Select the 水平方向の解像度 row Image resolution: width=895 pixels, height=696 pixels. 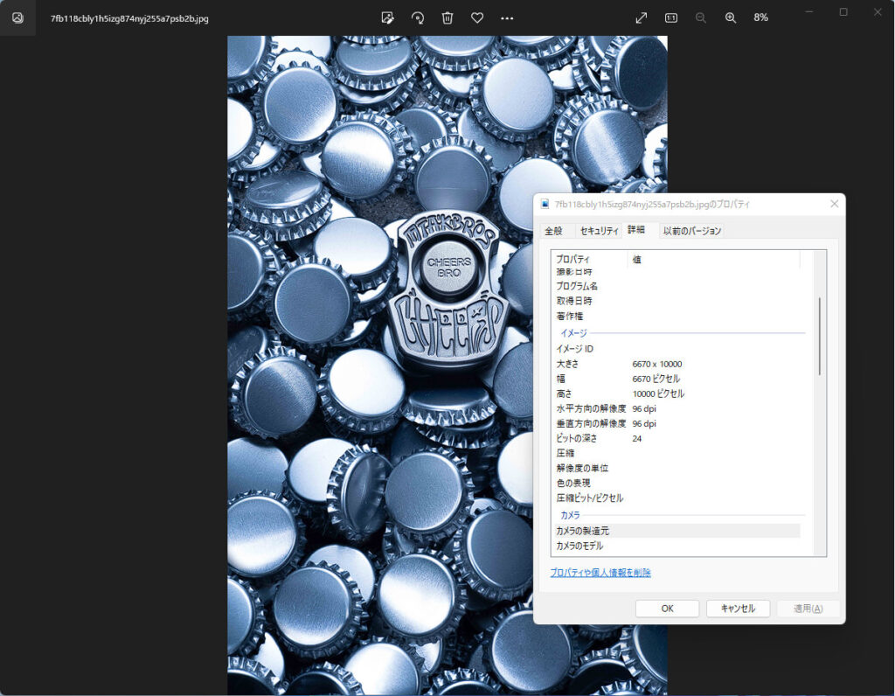(677, 409)
